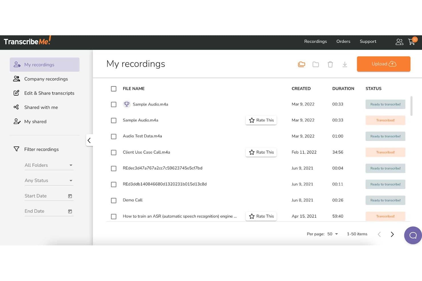This screenshot has height=281, width=422.
Task: Click Ready to transcribe for Audio Test Data
Action: tap(385, 136)
